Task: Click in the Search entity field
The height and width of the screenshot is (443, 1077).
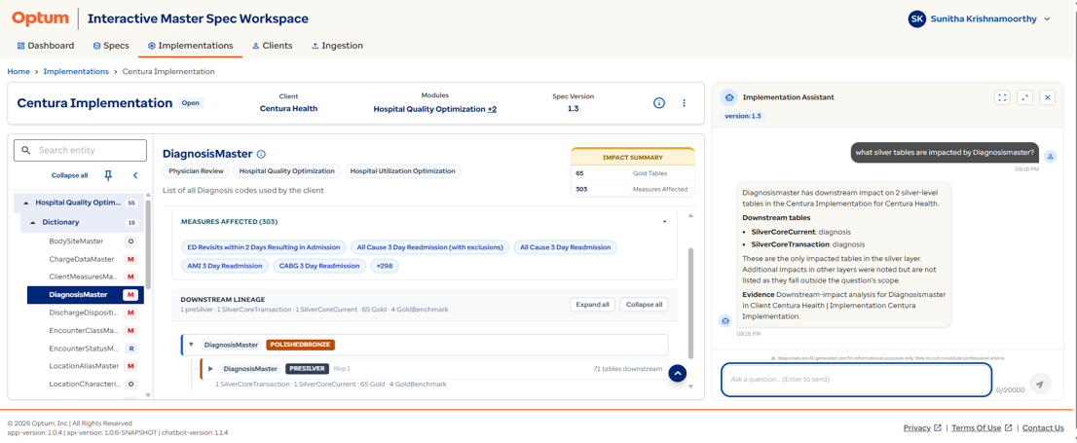Action: point(81,150)
